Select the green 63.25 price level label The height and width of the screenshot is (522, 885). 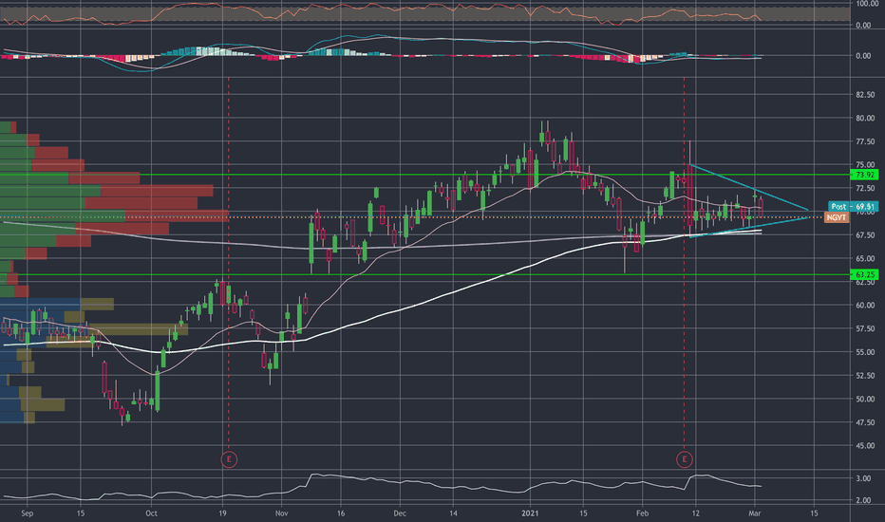[x=864, y=275]
